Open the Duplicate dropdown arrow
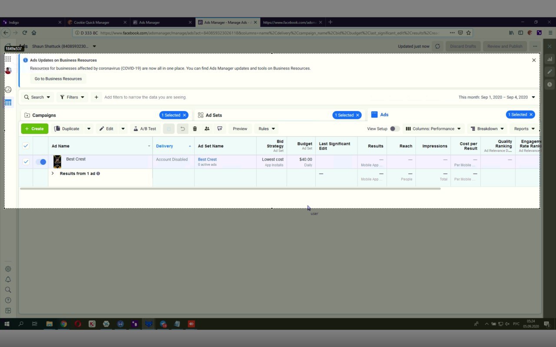556x347 pixels. [89, 129]
